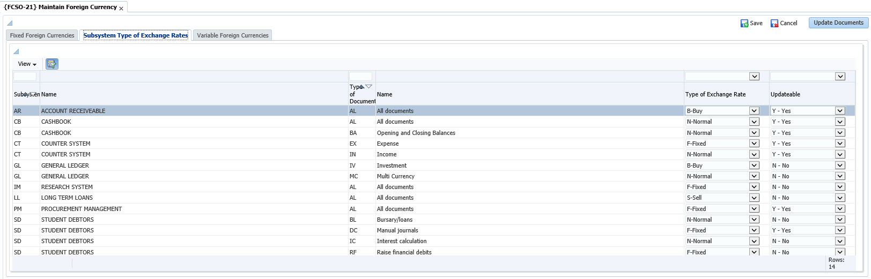Screen dimensions: 871x279
Task: Click the Rows: 14 count indicator
Action: pyautogui.click(x=836, y=263)
